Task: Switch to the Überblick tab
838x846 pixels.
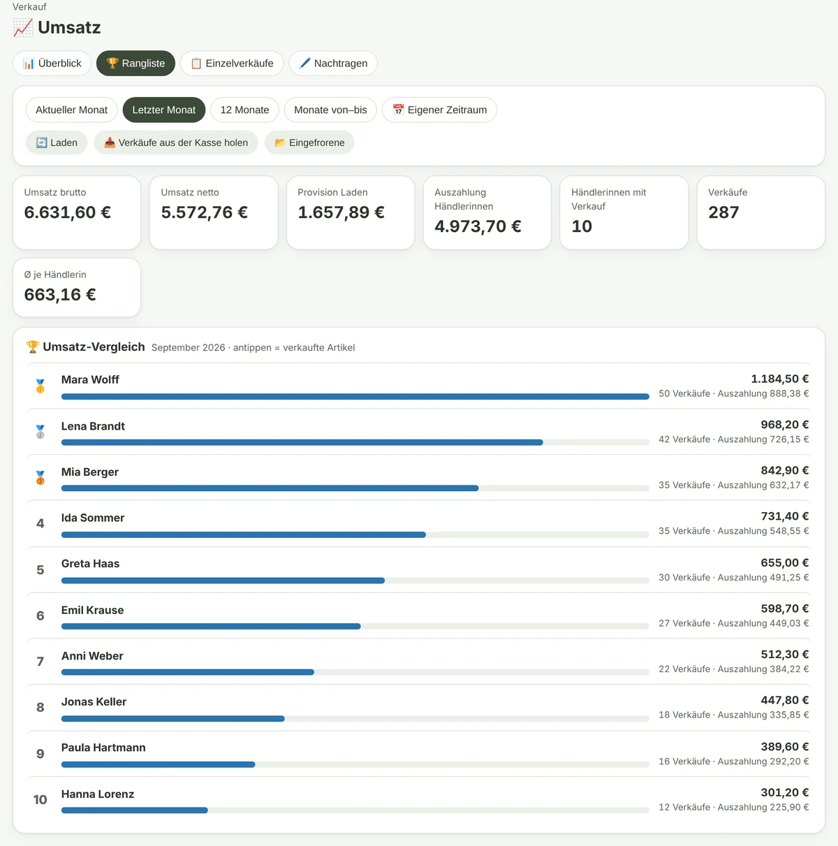Action: [52, 63]
